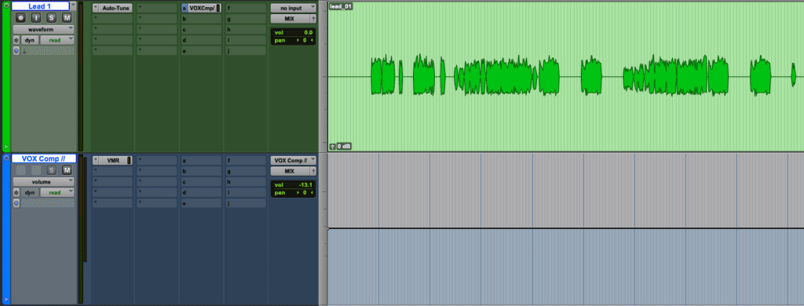Viewport: 804px width, 306px height.
Task: Mute the VOX Comp aux track
Action: point(67,170)
